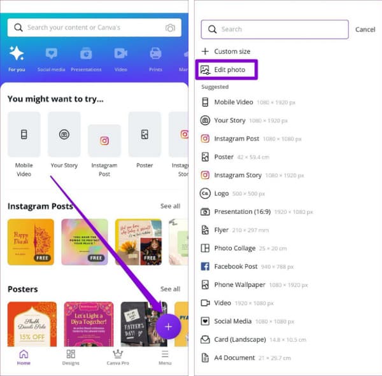
Task: Open the Social media category icon
Action: click(x=52, y=54)
